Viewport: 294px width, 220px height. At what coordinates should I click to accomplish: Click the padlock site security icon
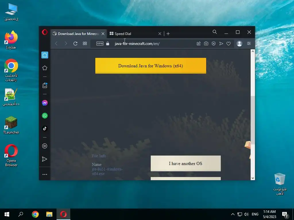point(108,44)
